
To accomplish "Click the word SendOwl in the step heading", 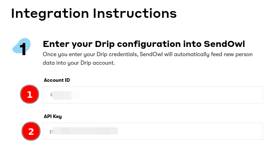I will 224,44.
